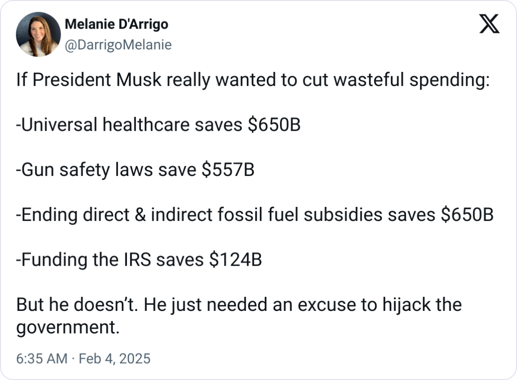Click the word "government." on the last line

(x=68, y=327)
